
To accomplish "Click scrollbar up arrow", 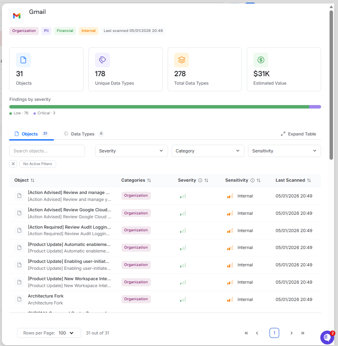I will pos(331,7).
